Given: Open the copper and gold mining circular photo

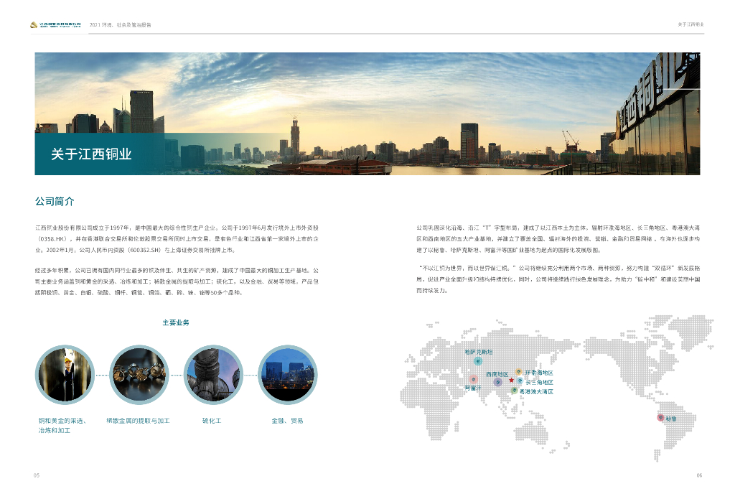Looking at the screenshot, I should coord(65,375).
